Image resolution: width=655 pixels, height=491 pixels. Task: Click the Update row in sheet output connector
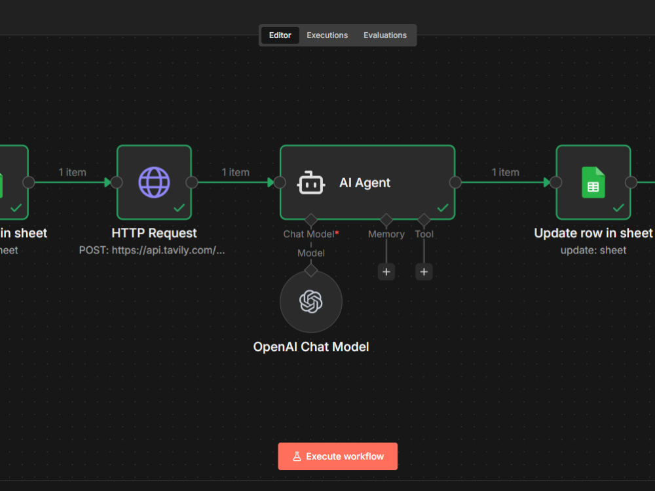tap(631, 182)
